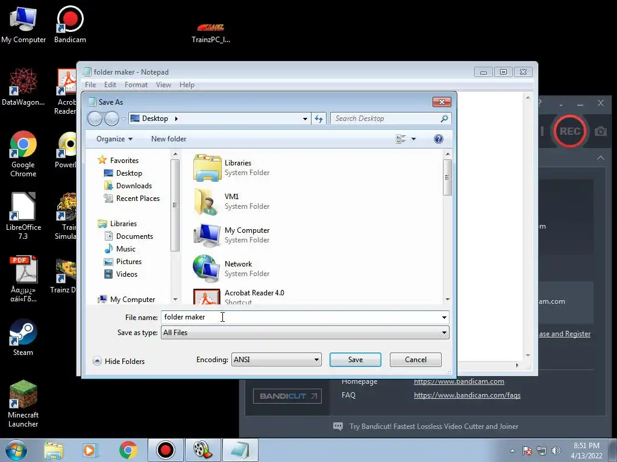Click the clock in the taskbar
Viewport: 617px width, 462px height.
tap(586, 451)
